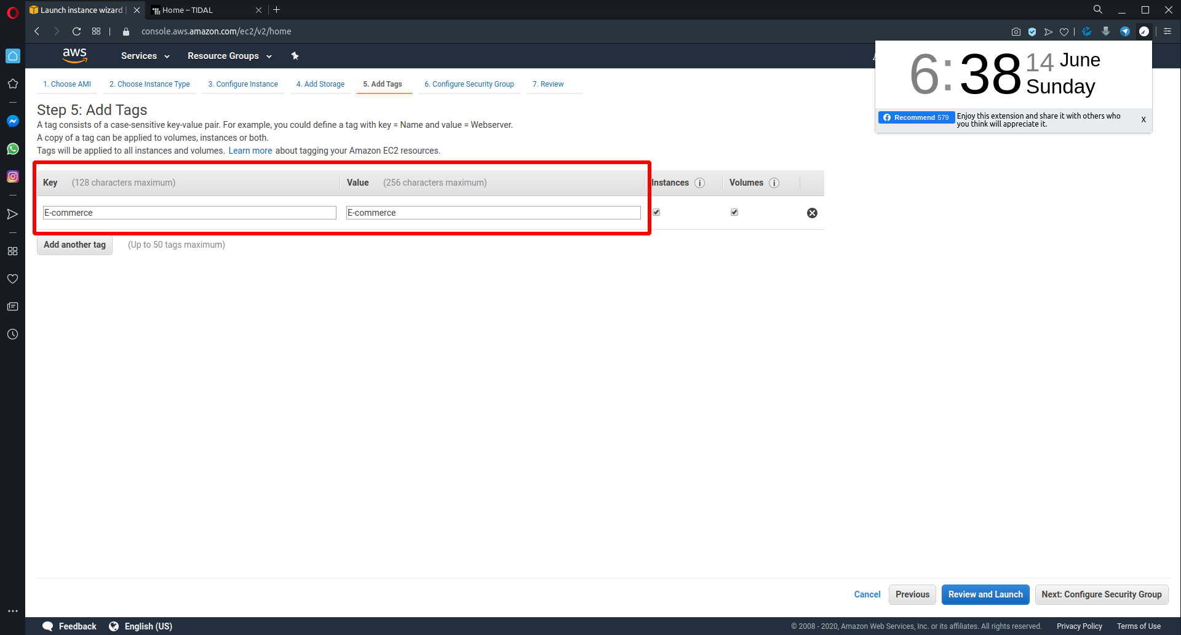Open start page grid icon
The image size is (1181, 635).
tap(96, 31)
